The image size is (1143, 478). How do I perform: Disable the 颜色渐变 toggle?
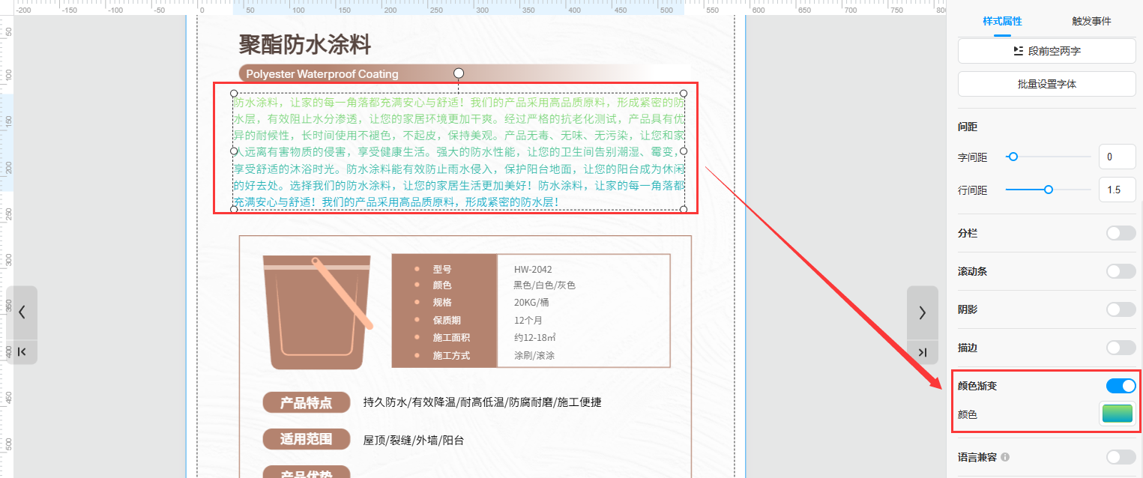coord(1121,386)
